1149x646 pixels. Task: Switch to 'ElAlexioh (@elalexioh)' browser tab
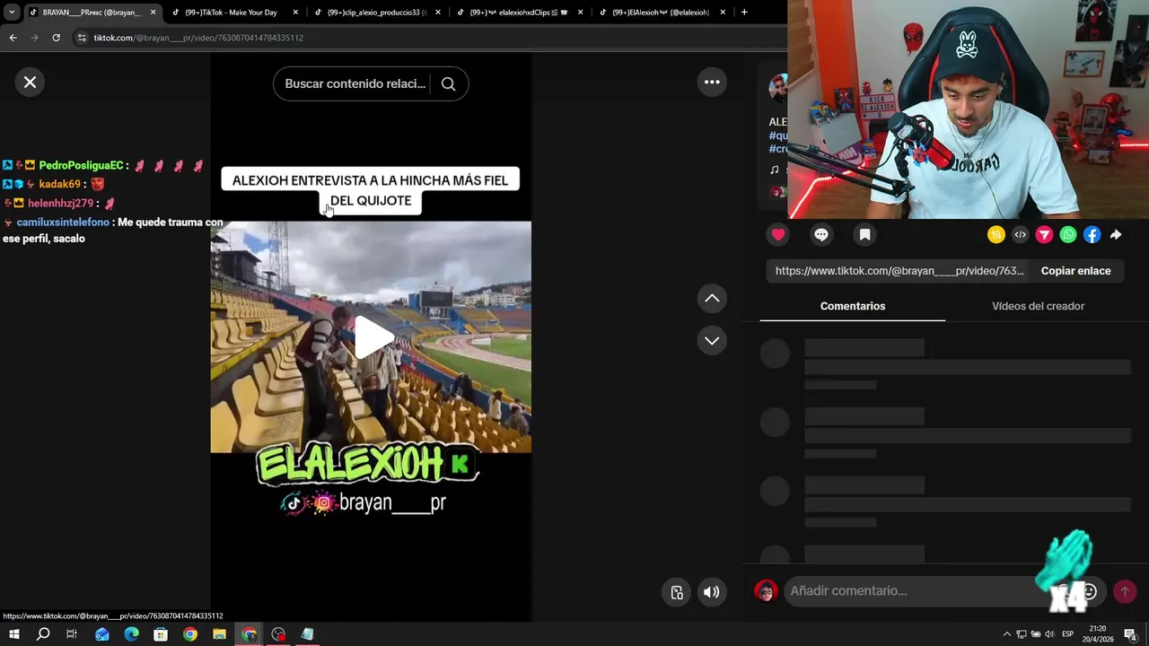click(x=660, y=13)
